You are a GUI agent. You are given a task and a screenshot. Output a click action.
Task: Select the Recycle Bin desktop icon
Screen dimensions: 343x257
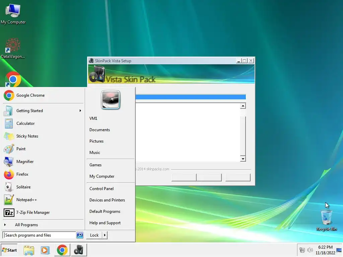[x=326, y=220]
